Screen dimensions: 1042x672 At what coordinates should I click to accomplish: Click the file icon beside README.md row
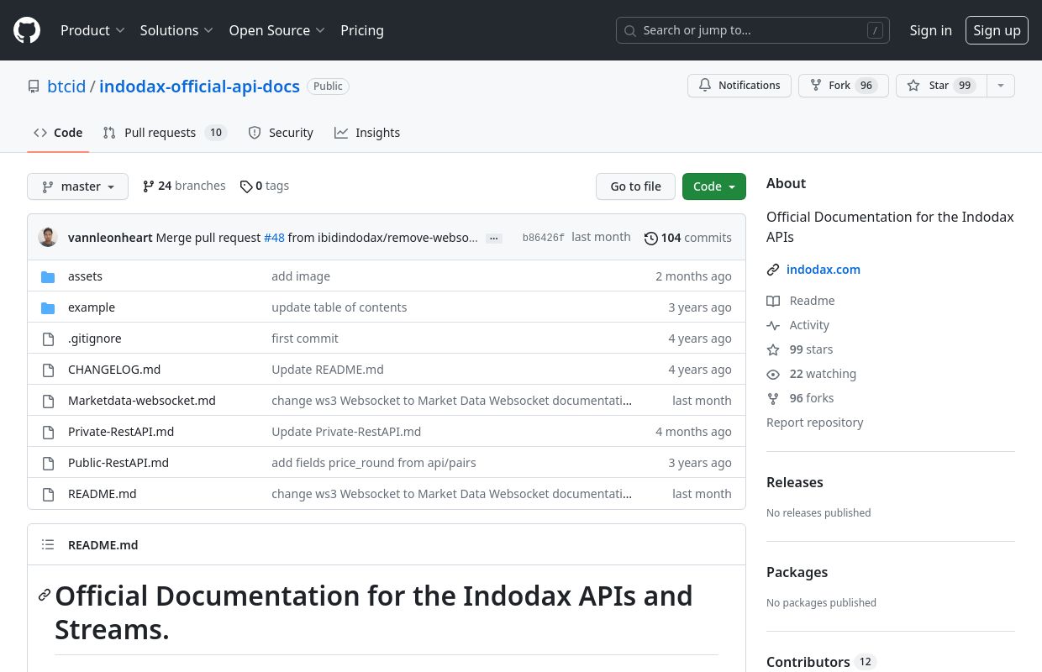tap(48, 494)
